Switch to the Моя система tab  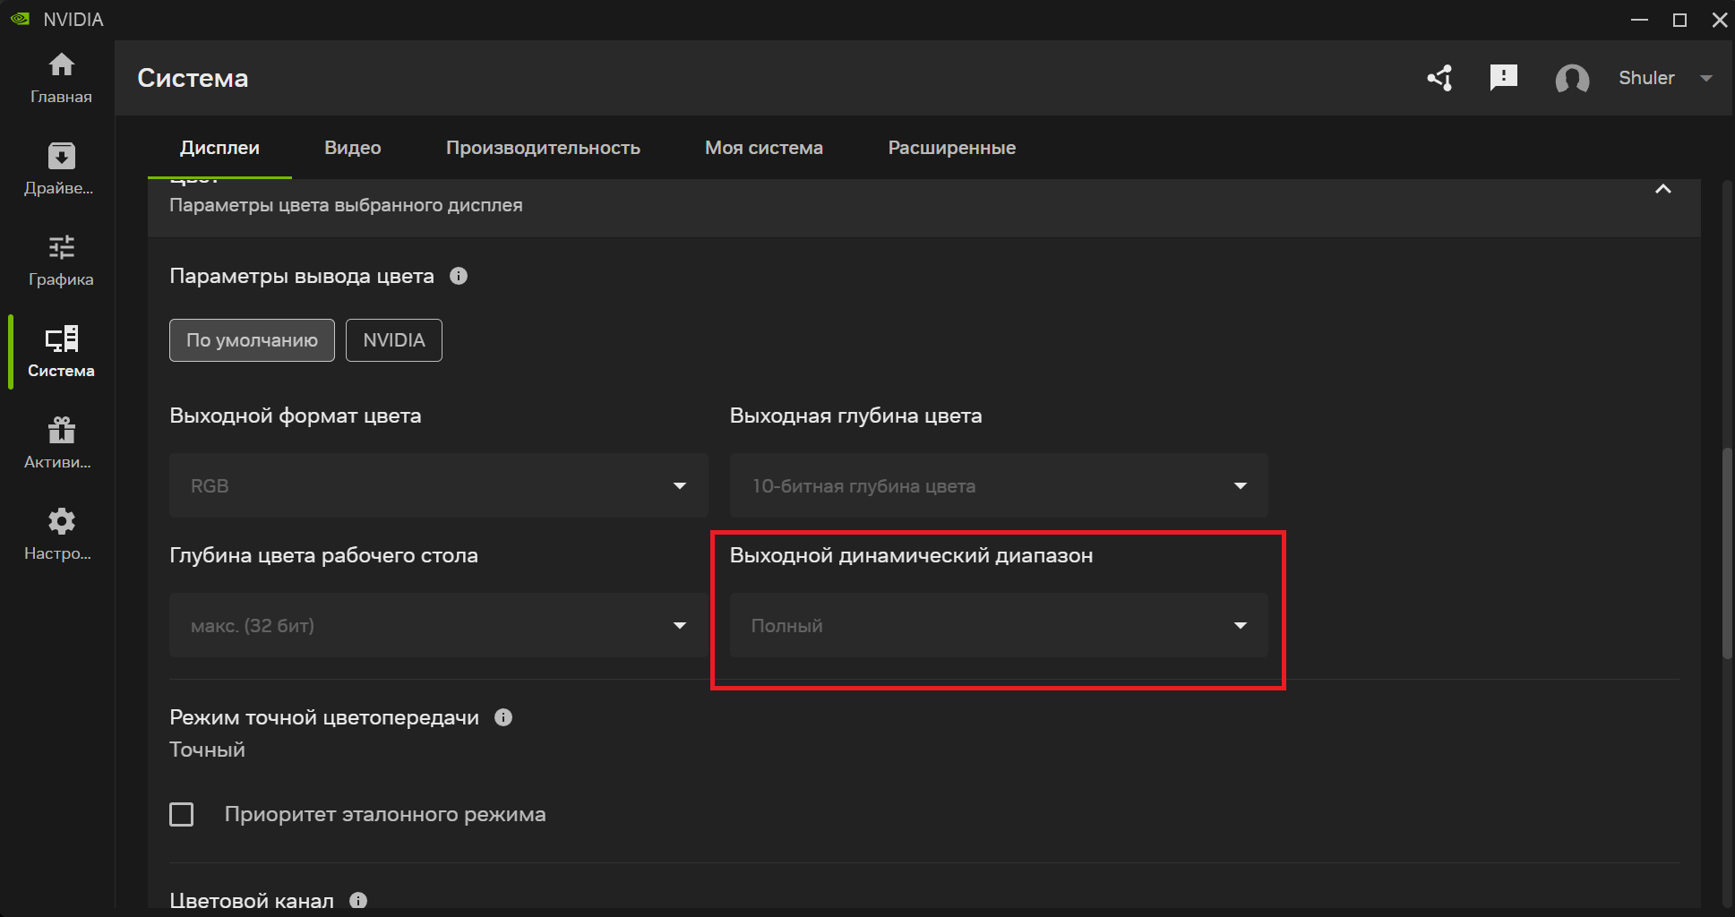coord(764,148)
